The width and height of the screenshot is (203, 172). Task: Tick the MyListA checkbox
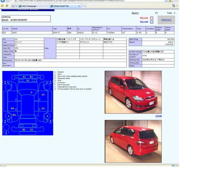tap(152, 18)
